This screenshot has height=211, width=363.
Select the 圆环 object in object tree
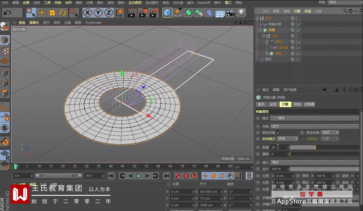click(268, 59)
